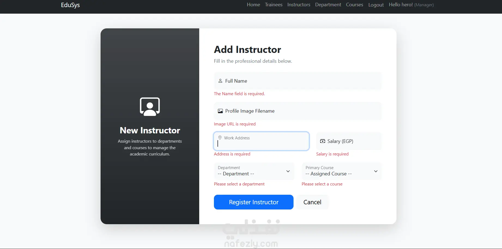Image resolution: width=502 pixels, height=249 pixels.
Task: Click "Fill in the professional details below." text
Action: pyautogui.click(x=253, y=61)
